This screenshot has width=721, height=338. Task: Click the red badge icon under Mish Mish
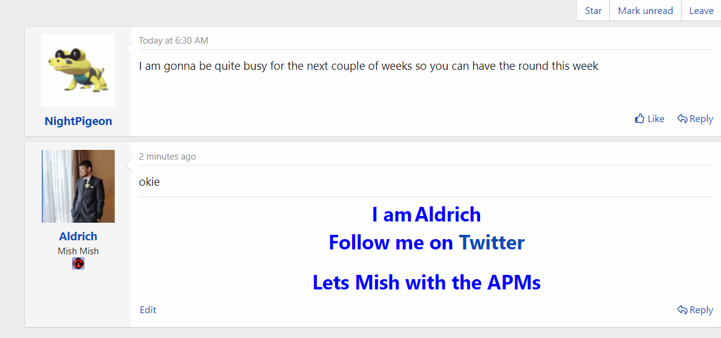pos(78,263)
